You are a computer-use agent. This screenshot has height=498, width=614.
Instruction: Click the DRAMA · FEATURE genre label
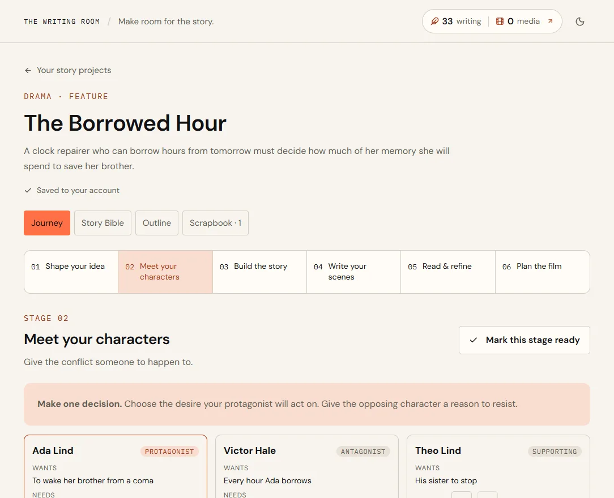[x=66, y=97]
